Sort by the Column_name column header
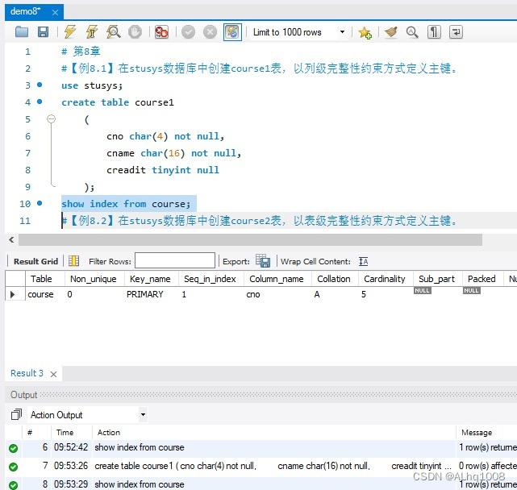 point(277,279)
